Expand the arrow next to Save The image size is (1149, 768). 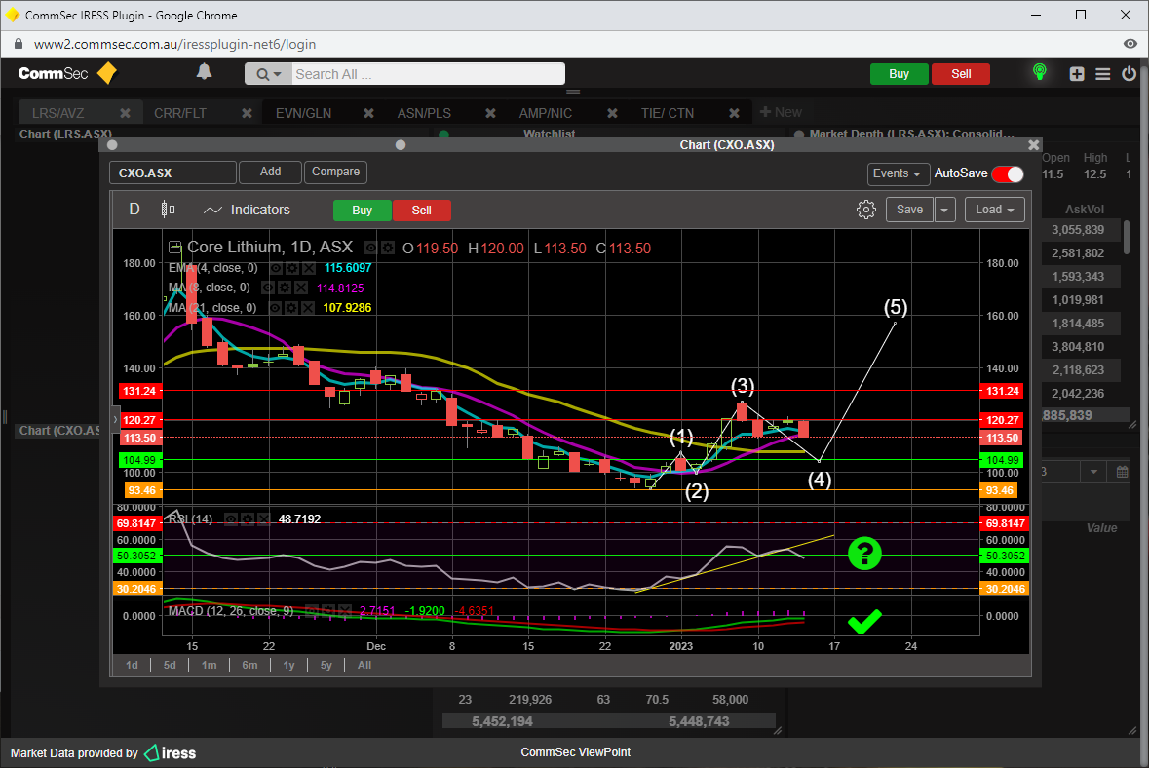coord(945,210)
